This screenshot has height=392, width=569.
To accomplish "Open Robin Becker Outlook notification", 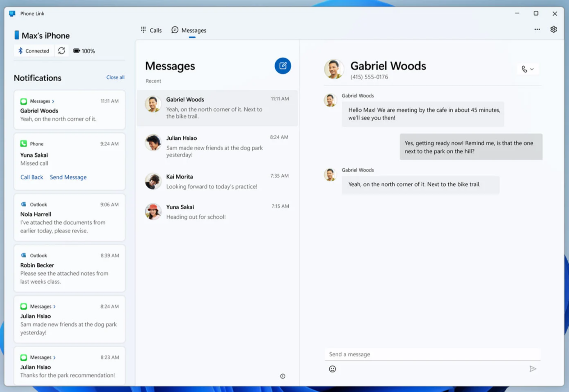I will 69,268.
